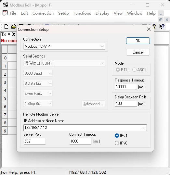
Task: Click the Connect Timeout field showing 1000
Action: tap(80, 141)
